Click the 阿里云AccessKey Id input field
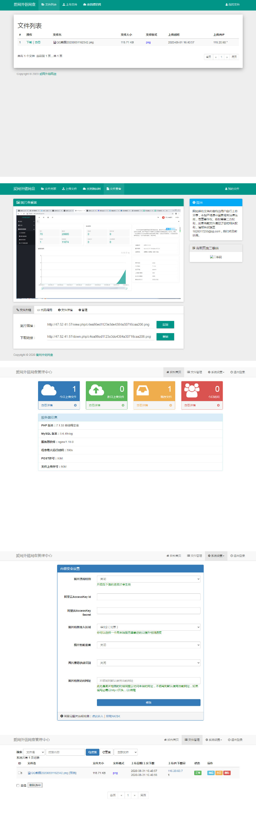 coord(149,597)
